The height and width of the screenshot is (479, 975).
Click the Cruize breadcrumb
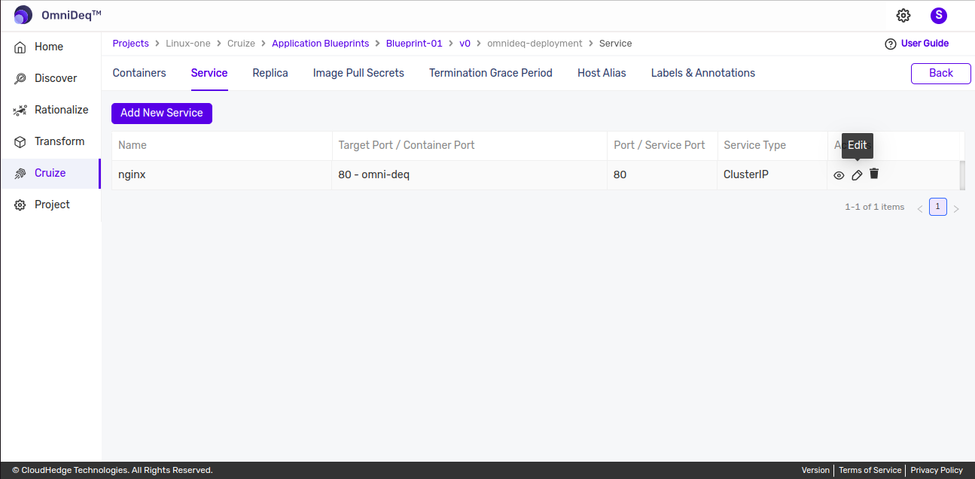[x=242, y=44]
